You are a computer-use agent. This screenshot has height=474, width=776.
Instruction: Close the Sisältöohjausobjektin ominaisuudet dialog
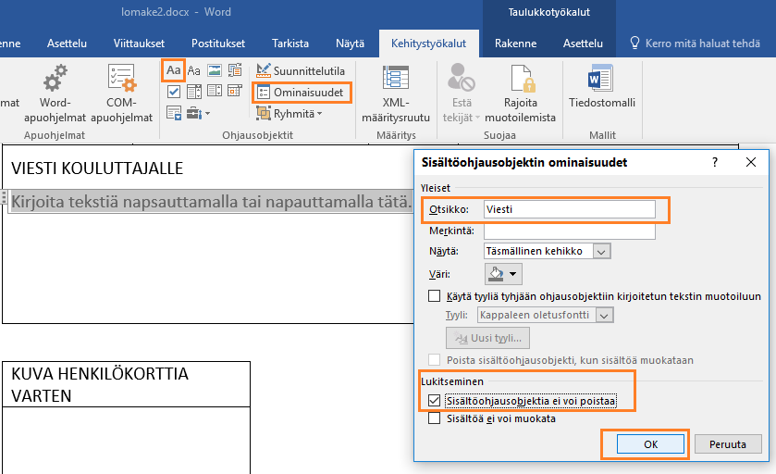[x=751, y=162]
